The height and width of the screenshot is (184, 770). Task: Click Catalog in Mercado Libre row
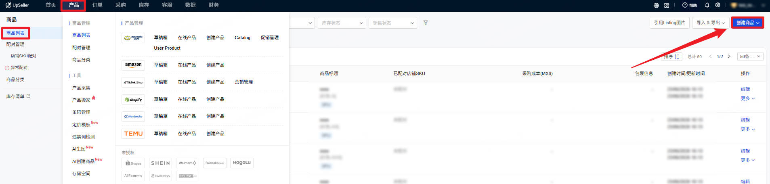coord(242,38)
